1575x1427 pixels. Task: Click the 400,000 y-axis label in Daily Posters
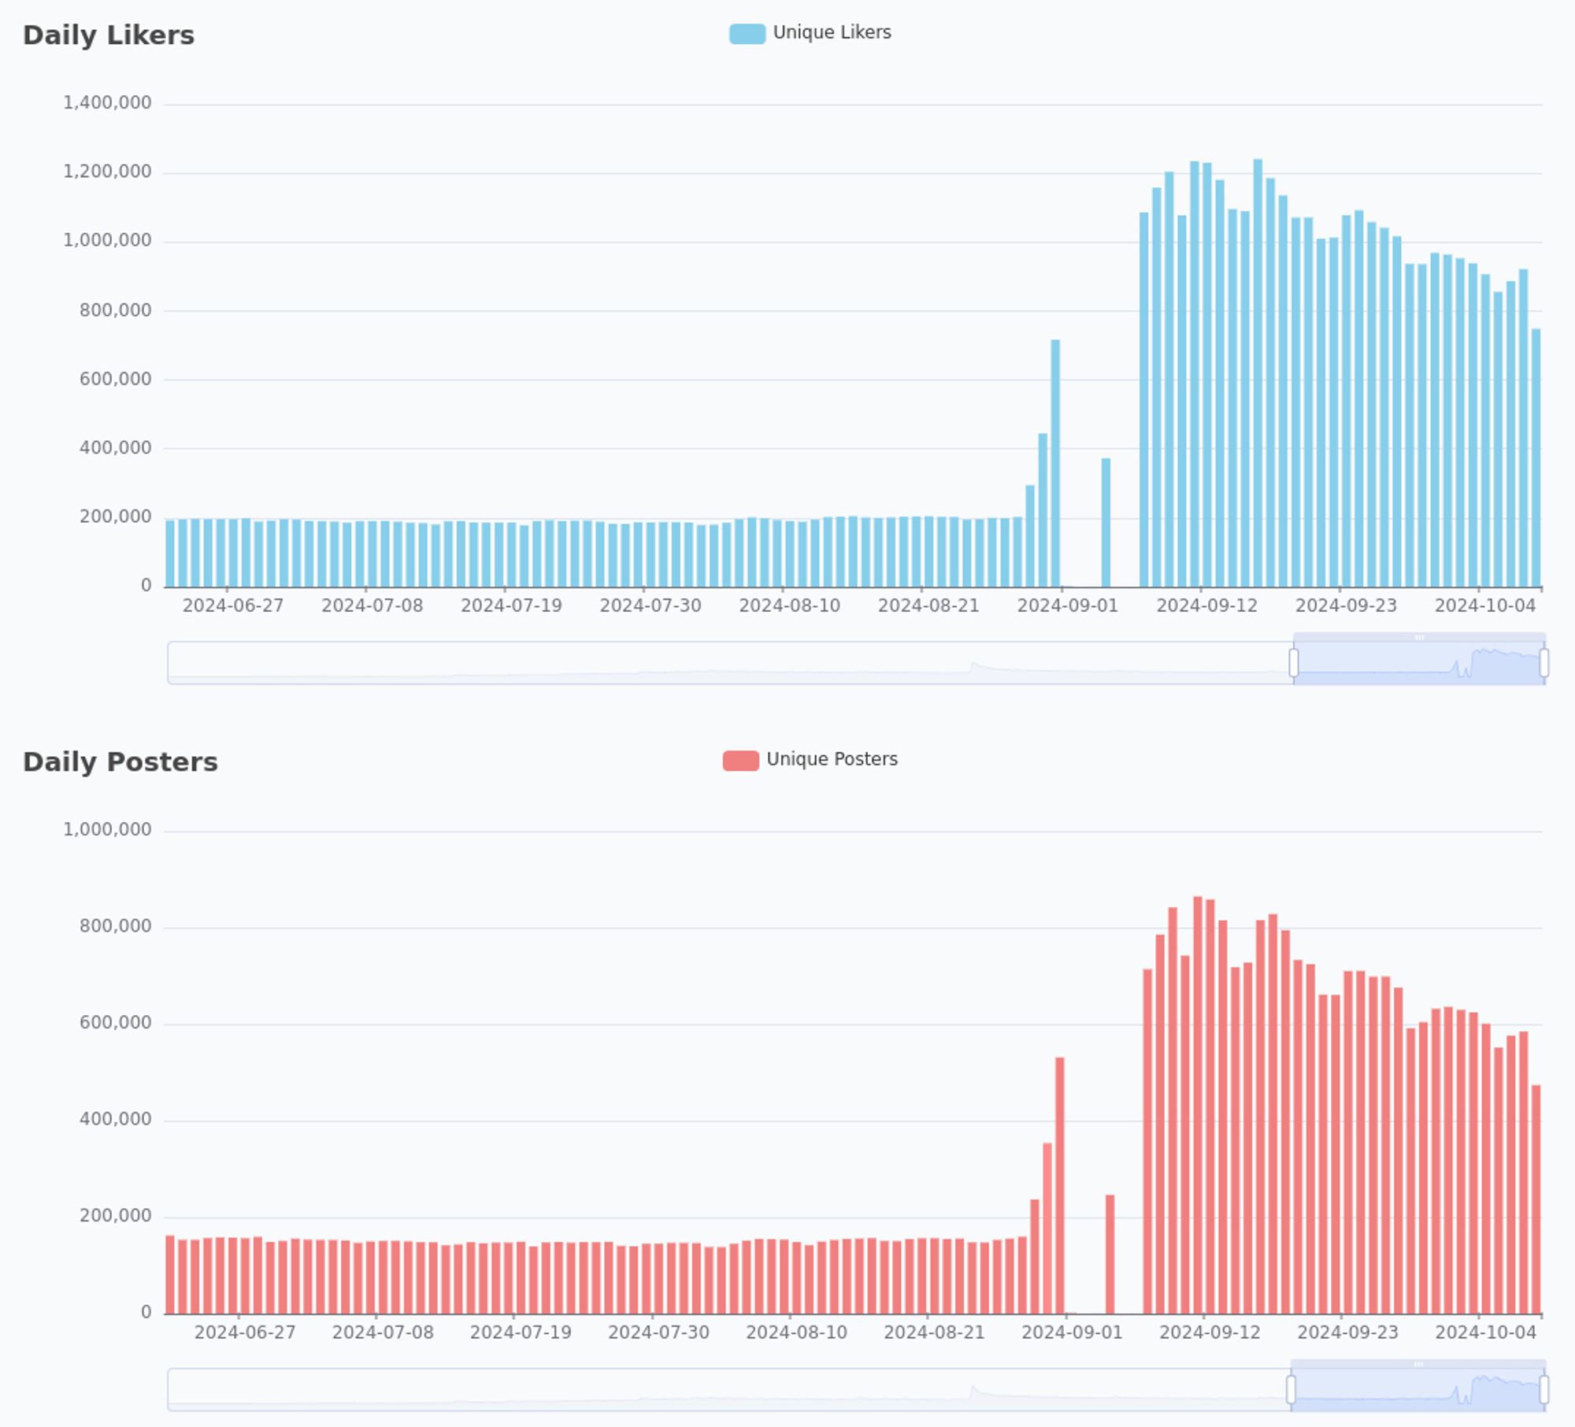[x=115, y=1119]
